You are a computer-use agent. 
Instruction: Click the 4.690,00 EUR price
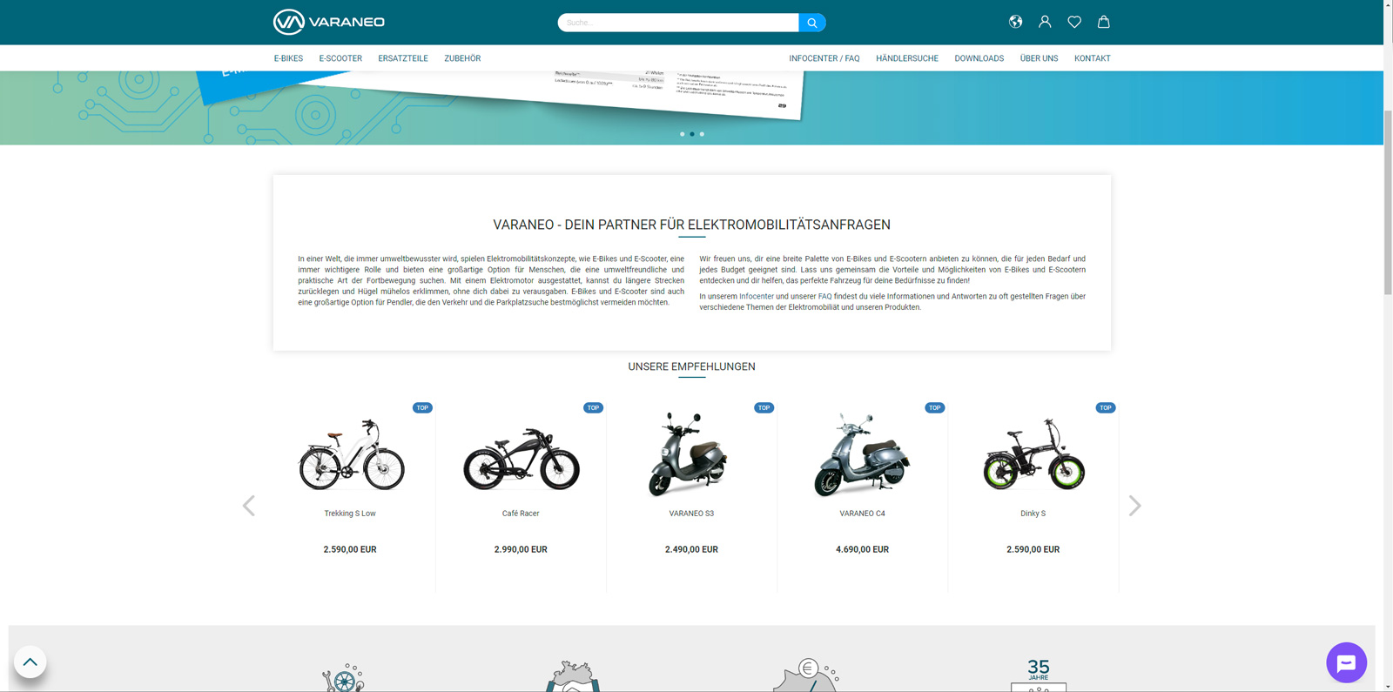(x=862, y=549)
